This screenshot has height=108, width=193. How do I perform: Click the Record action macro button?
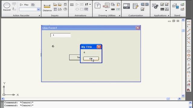click(x=7, y=7)
